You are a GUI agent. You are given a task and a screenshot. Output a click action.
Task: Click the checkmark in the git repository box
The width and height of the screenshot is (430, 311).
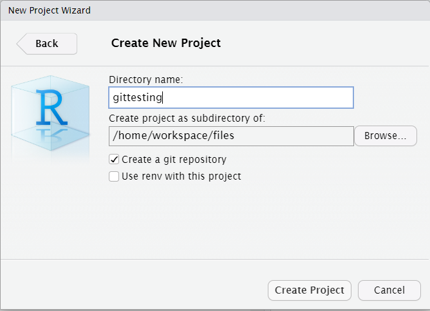click(x=114, y=159)
